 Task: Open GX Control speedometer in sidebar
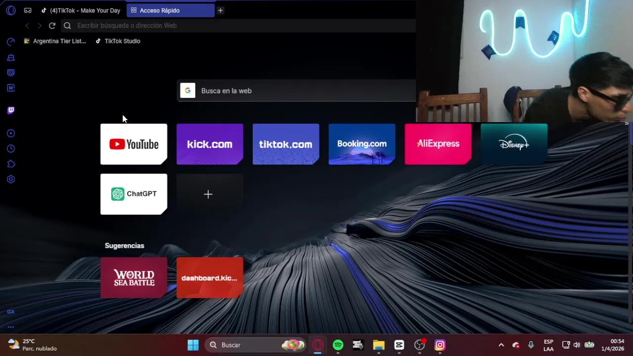11,42
